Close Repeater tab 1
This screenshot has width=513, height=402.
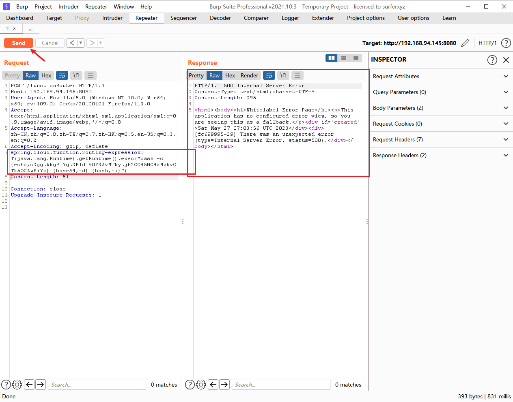point(15,28)
